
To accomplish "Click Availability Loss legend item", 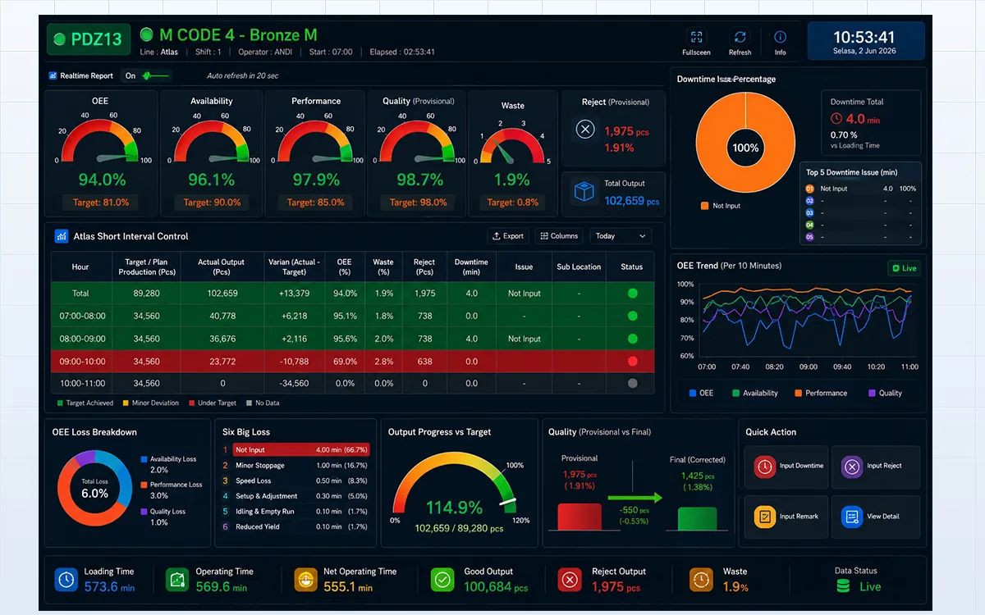I will point(169,464).
